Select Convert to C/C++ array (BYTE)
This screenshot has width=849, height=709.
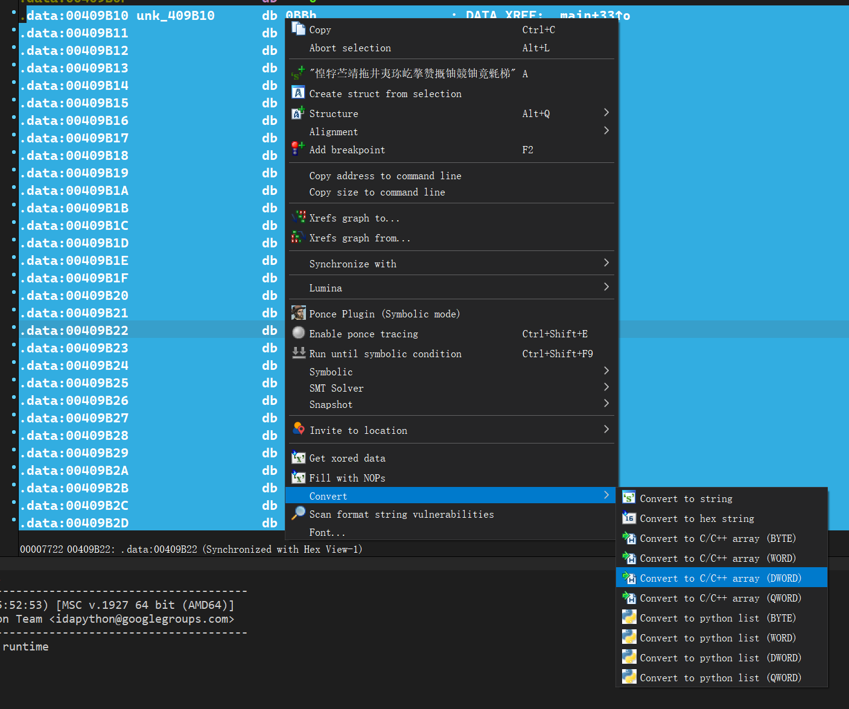722,538
